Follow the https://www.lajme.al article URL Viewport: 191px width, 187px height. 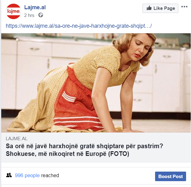(79, 26)
